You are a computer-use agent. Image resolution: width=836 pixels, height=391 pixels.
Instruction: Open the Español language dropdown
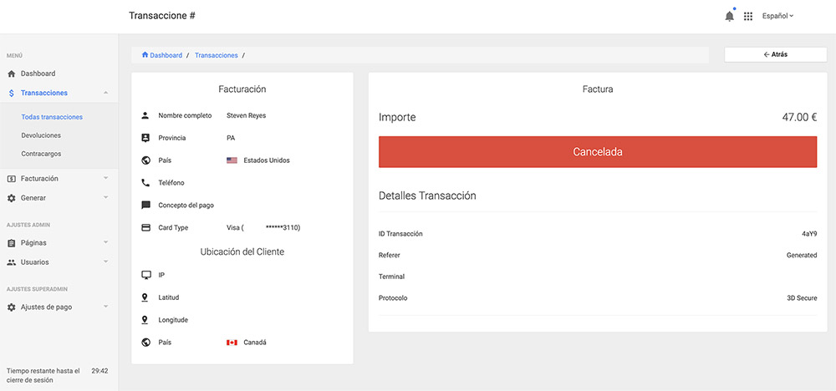coord(777,16)
